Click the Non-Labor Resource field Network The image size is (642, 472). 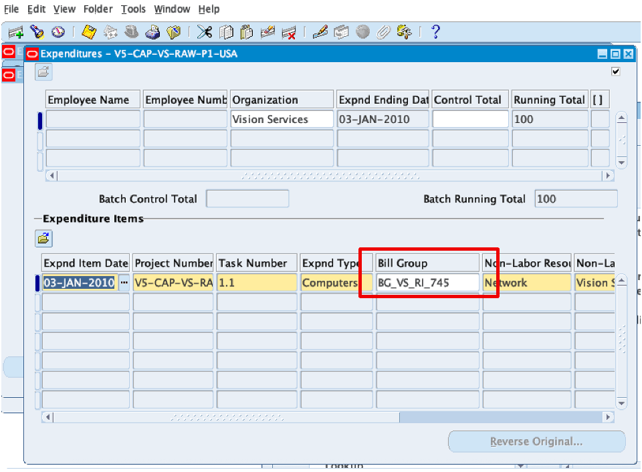pos(526,282)
